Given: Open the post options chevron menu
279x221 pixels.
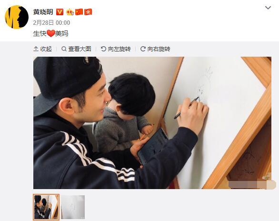Looking at the screenshot, I should pos(268,8).
